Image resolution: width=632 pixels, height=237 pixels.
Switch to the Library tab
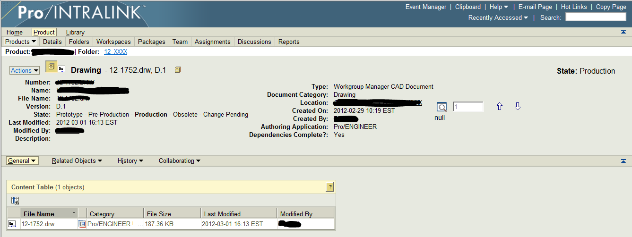click(75, 32)
